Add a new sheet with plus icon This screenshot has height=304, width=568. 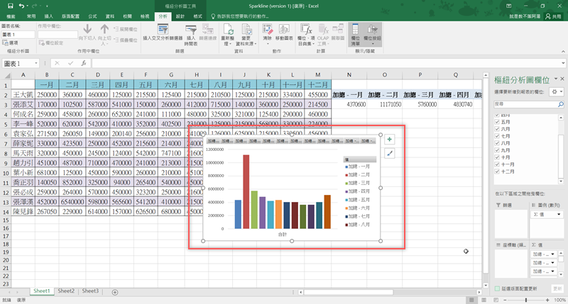point(115,291)
